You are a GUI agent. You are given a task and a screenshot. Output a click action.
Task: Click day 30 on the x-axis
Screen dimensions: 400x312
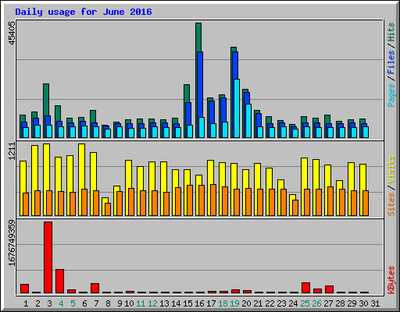(x=363, y=303)
